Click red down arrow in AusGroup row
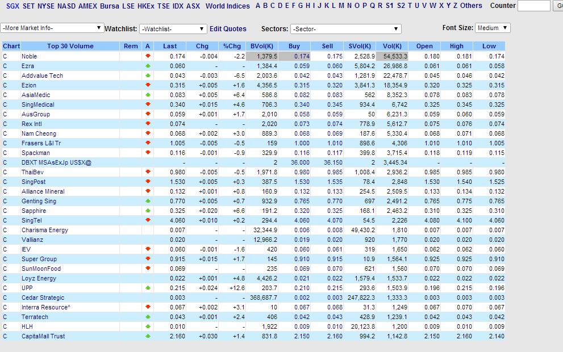The width and height of the screenshot is (563, 352). (x=148, y=114)
